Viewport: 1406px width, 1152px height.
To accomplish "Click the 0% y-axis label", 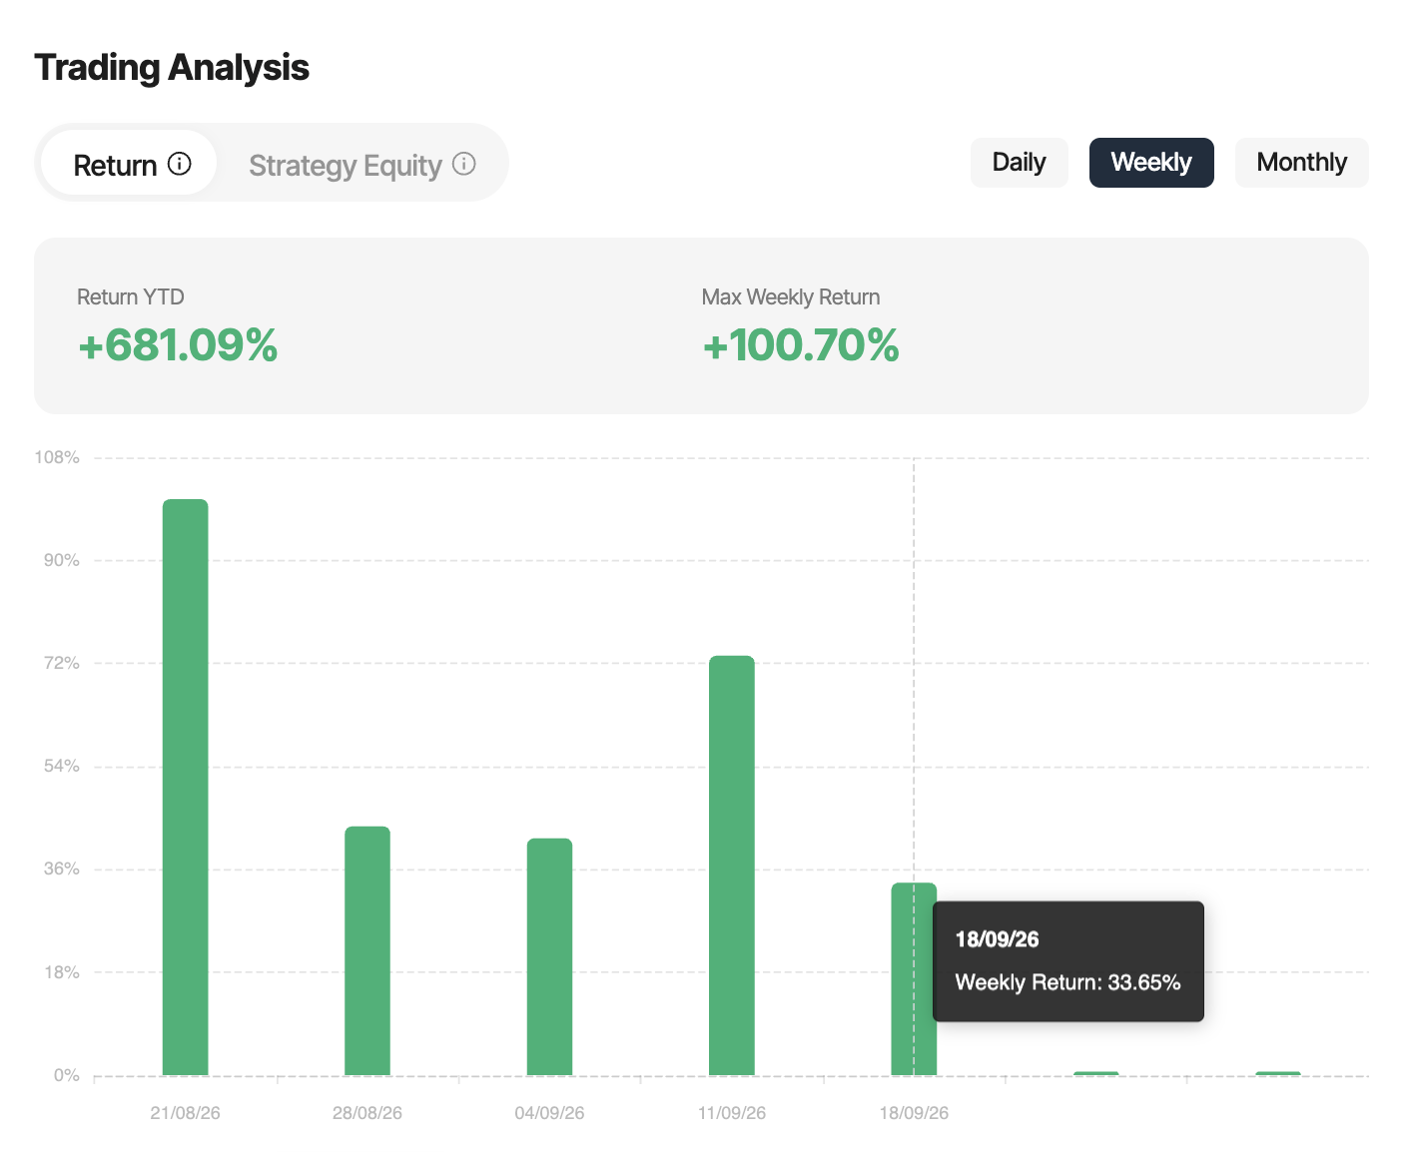I will click(x=66, y=1075).
